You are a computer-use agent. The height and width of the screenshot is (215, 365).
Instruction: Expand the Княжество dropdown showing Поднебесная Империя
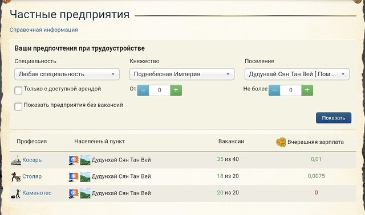(182, 74)
